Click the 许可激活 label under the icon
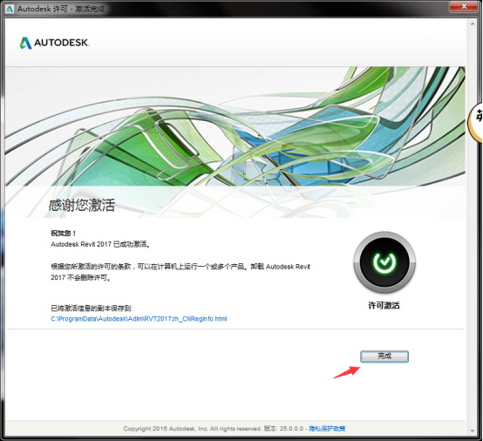 click(x=384, y=306)
